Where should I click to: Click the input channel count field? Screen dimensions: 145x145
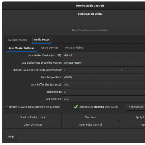pos(83,70)
